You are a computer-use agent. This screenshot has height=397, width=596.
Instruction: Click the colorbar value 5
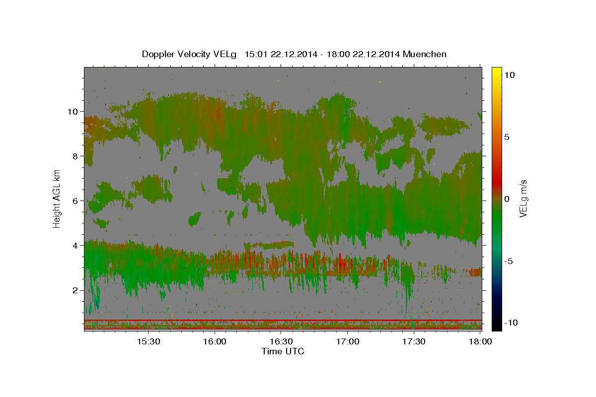coord(507,137)
